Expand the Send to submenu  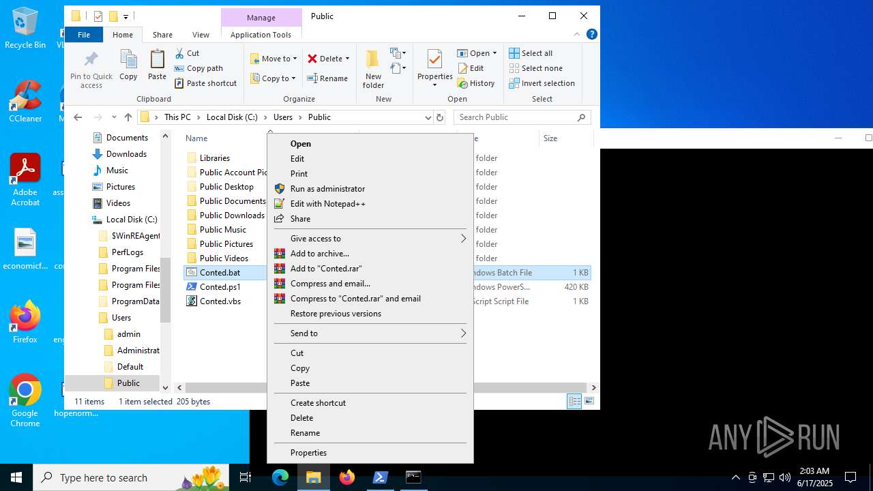(x=370, y=333)
